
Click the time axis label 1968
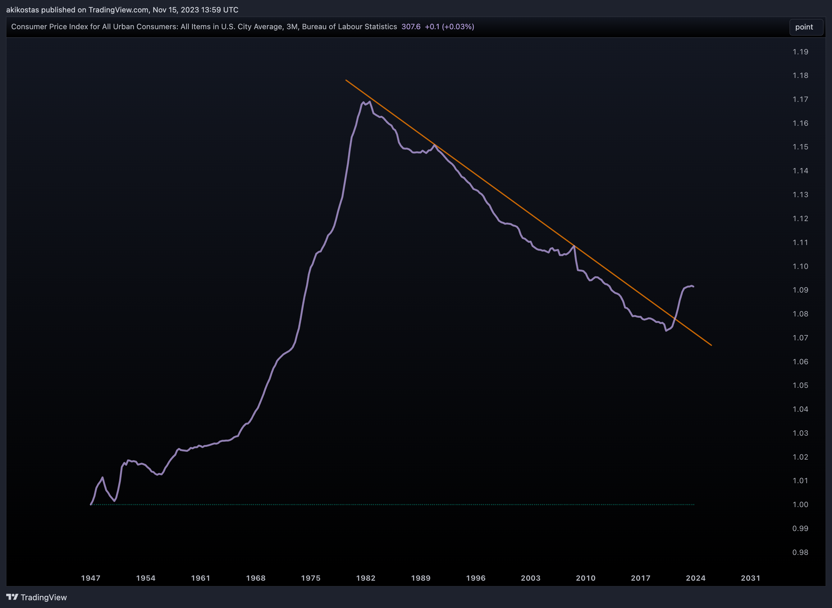(x=256, y=578)
